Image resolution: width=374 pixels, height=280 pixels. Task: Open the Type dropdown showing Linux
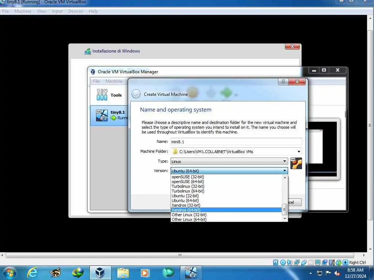coord(229,161)
